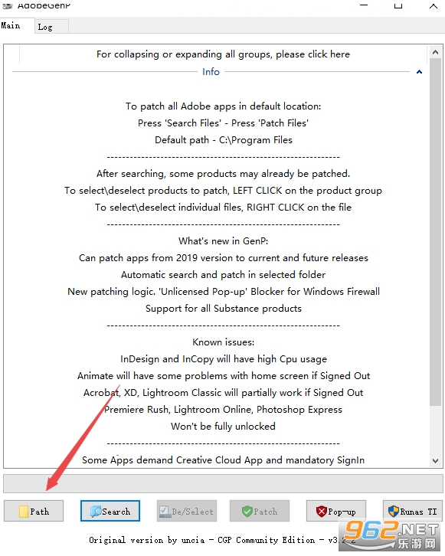Screen dimensions: 445x556
Task: Click the 'Known issues:' heading
Action: coord(223,342)
